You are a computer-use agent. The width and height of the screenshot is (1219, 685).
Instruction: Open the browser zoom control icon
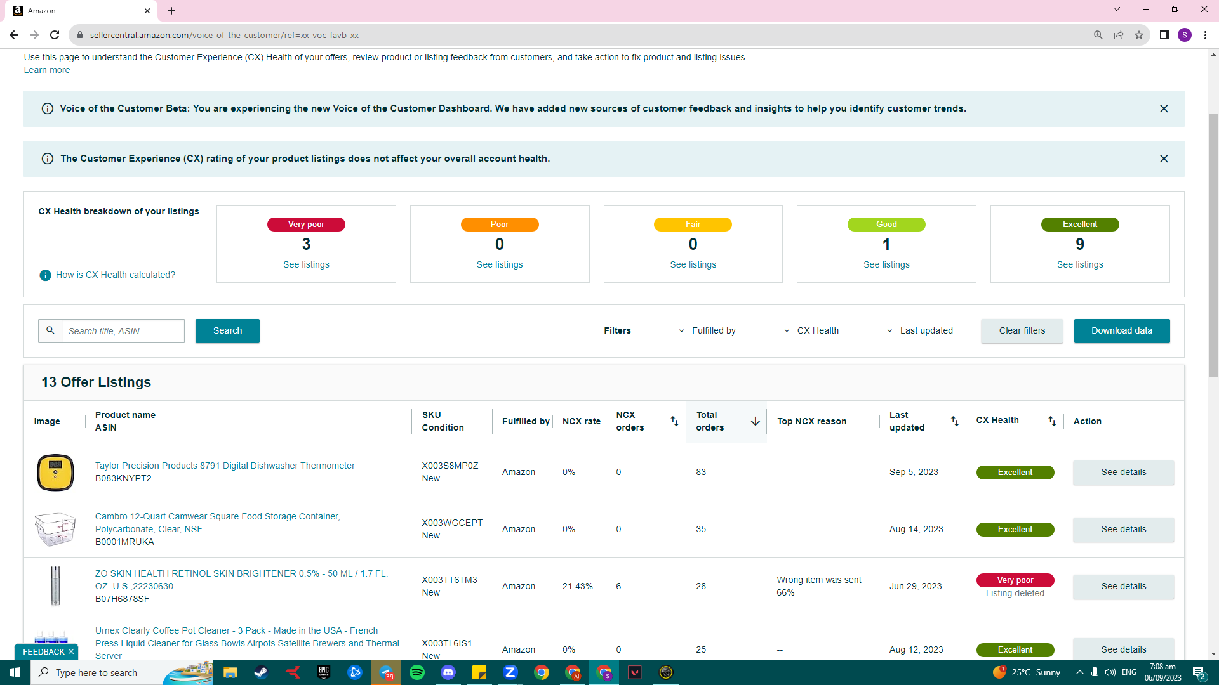tap(1098, 35)
